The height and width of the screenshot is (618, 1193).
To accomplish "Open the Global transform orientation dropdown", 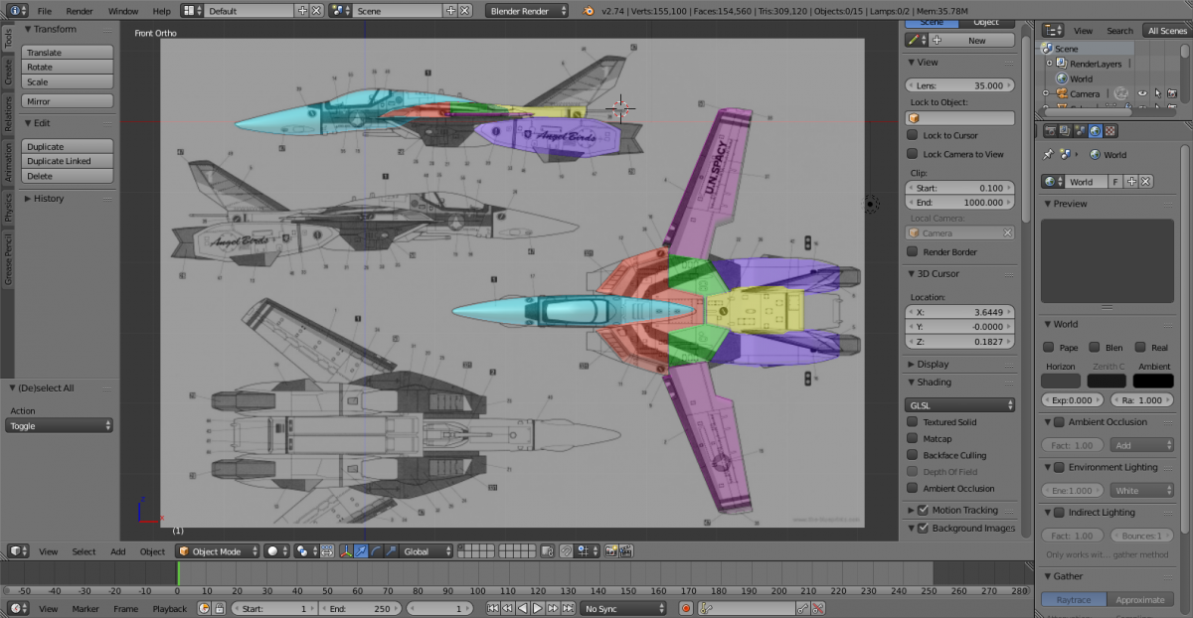I will 427,551.
